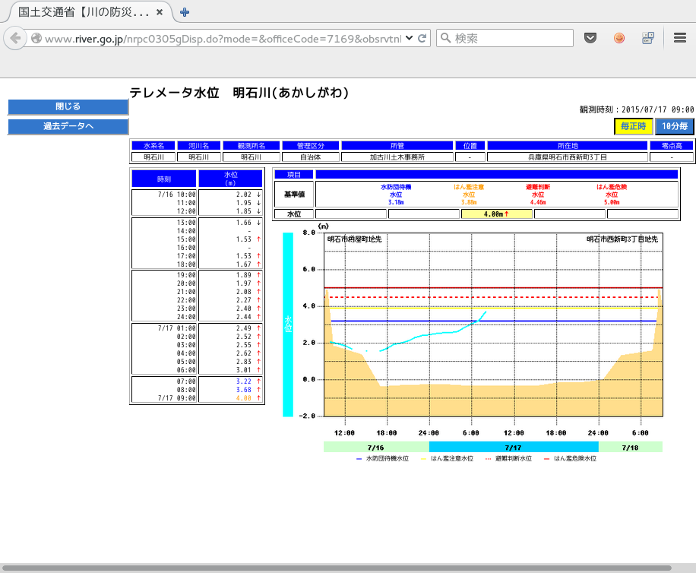Click the 観測時刻 2015/07/17 09:00 text

coord(637,109)
